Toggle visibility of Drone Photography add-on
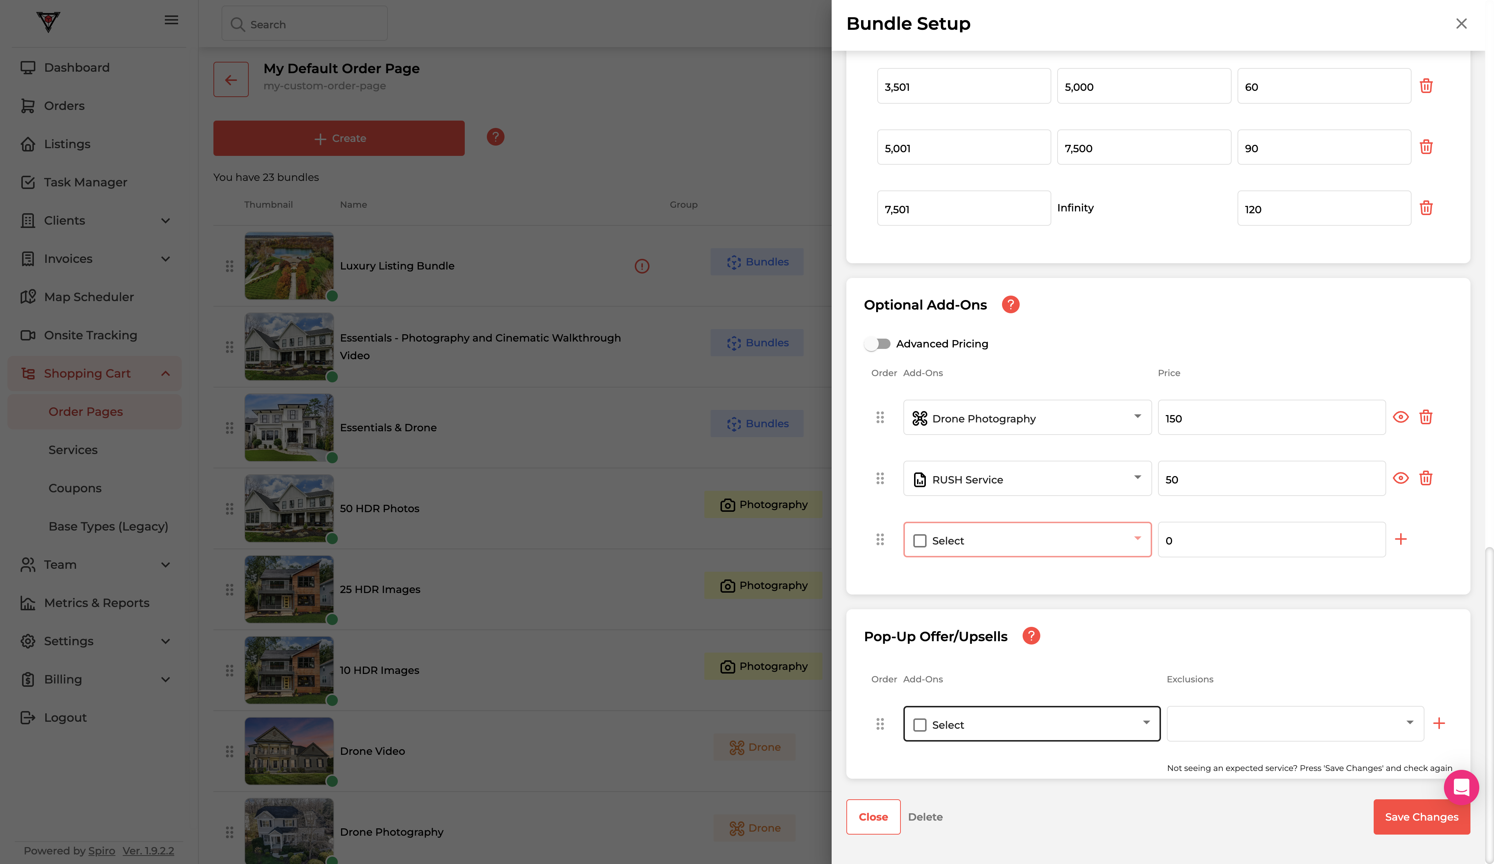This screenshot has height=864, width=1494. (1400, 417)
